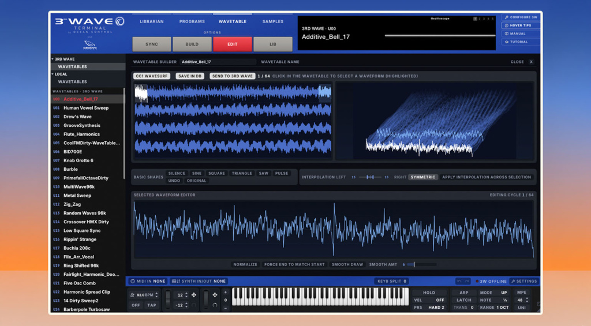This screenshot has height=326, width=591.
Task: Click Save in DB button
Action: (x=189, y=76)
